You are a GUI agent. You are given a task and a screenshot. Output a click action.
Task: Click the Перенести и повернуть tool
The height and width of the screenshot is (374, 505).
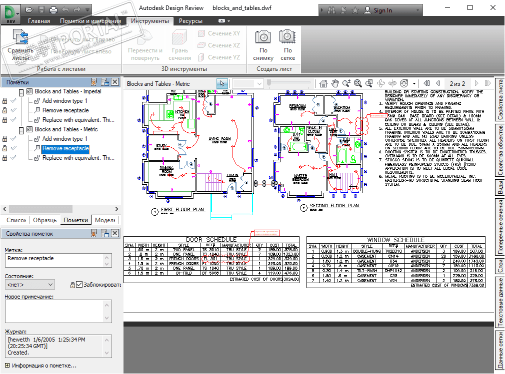[145, 45]
